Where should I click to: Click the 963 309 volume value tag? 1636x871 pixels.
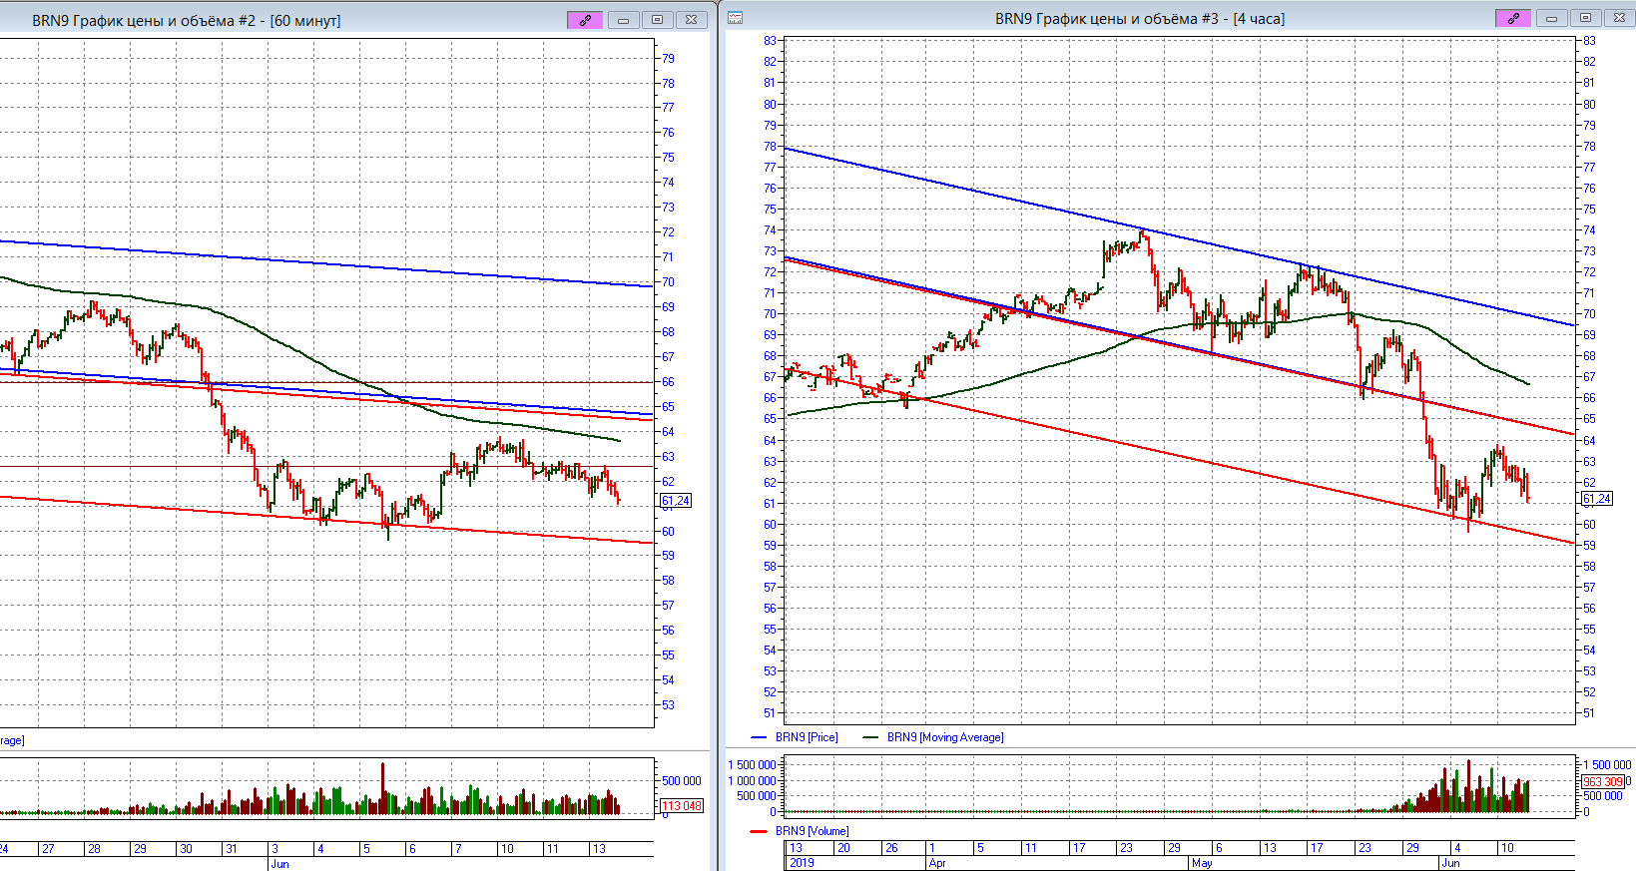coord(1603,782)
